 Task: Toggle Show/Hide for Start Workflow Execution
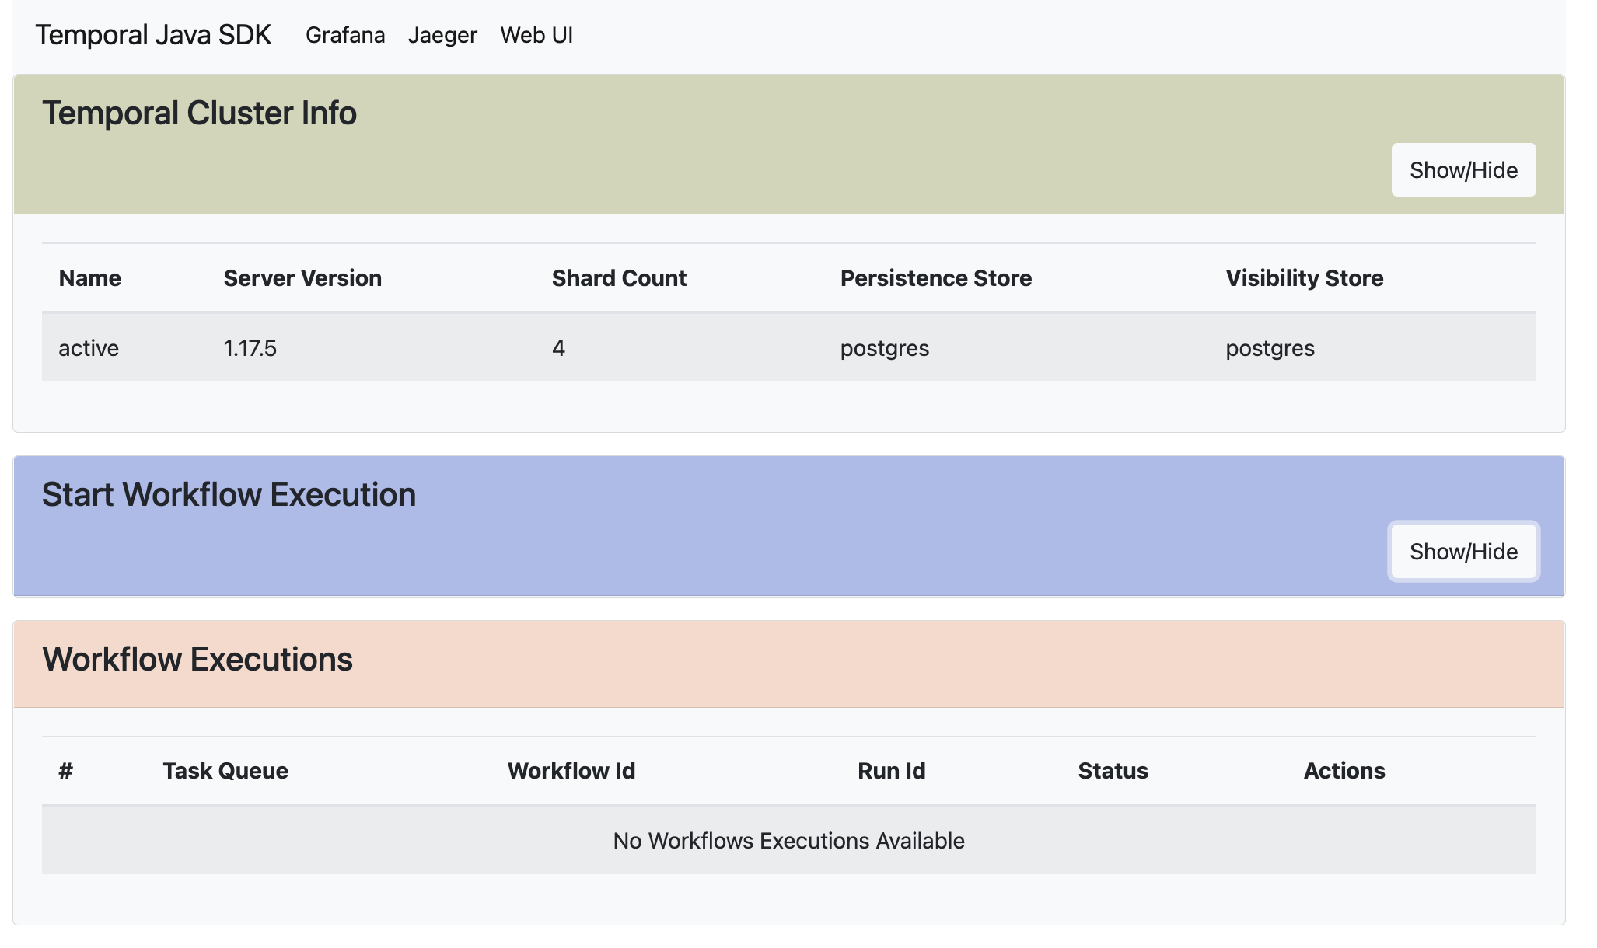click(1463, 552)
